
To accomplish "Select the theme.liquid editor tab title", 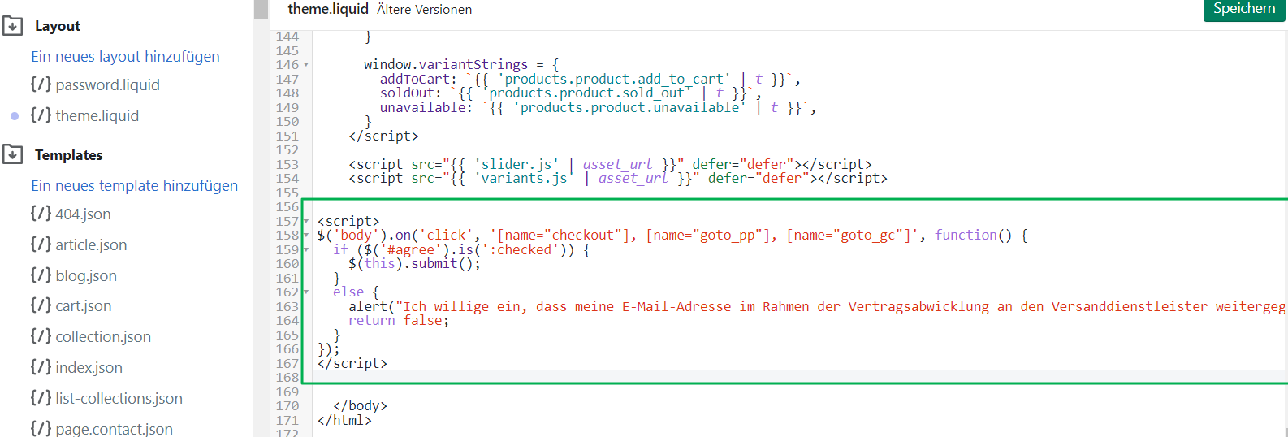I will click(x=328, y=9).
